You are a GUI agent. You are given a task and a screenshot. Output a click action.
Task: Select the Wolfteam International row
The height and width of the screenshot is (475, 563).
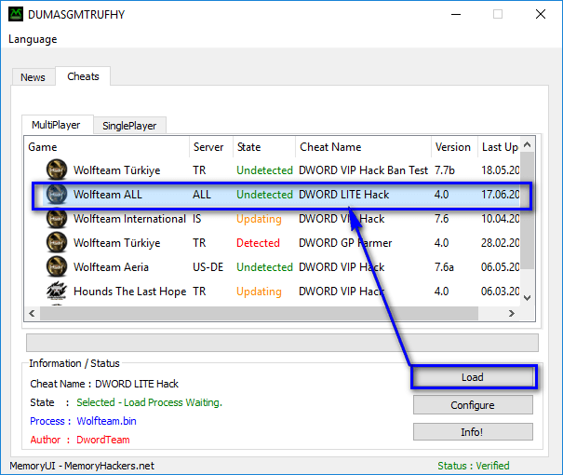(282, 219)
